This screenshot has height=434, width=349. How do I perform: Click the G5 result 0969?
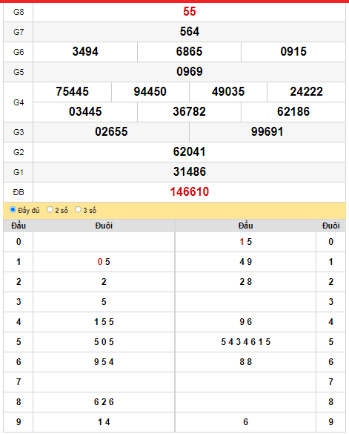(190, 72)
